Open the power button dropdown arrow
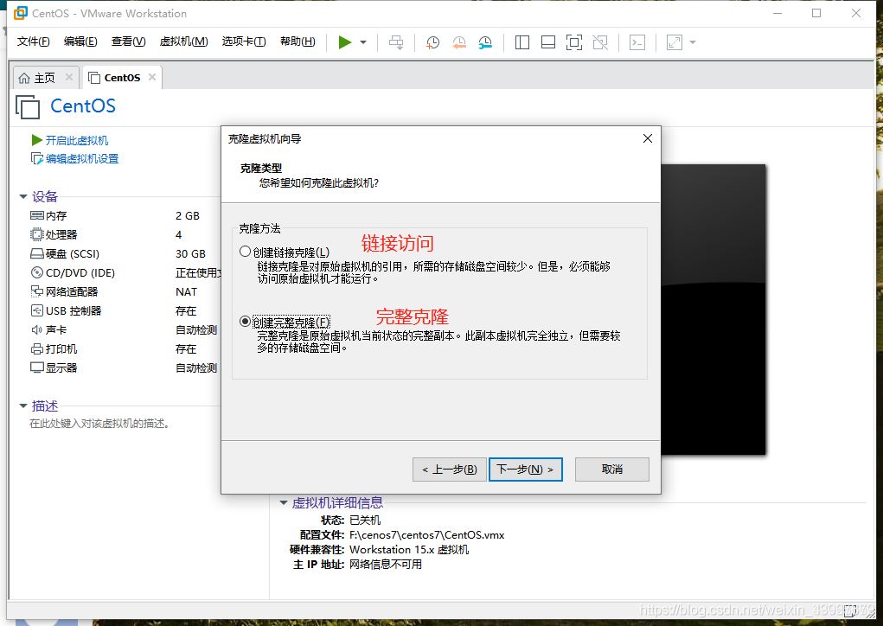This screenshot has height=626, width=883. (362, 42)
